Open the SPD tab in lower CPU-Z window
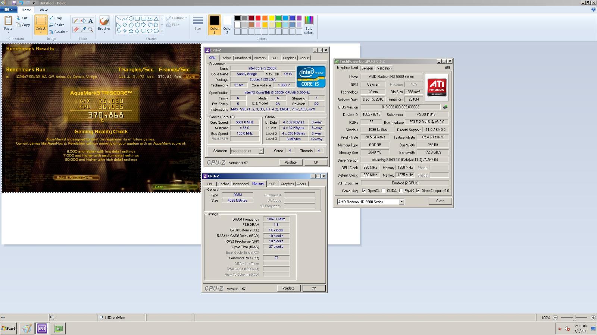The image size is (597, 335). (272, 184)
